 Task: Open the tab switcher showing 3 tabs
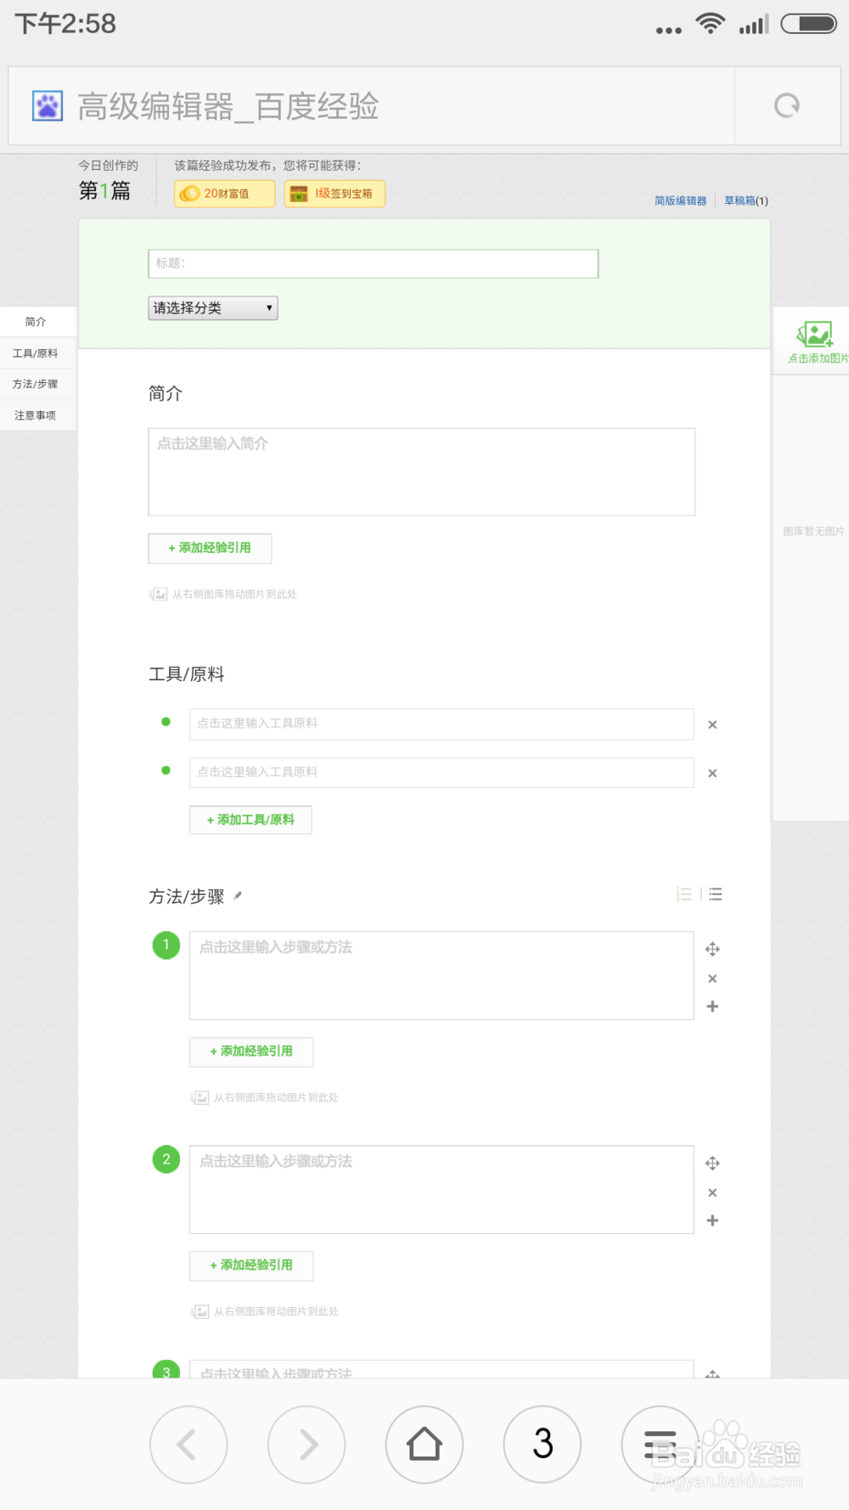(x=543, y=1444)
